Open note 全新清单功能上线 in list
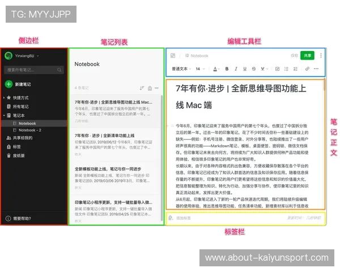Viewport: 340px width, 272px height. pyautogui.click(x=115, y=144)
